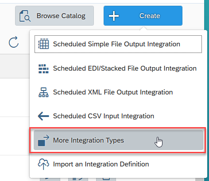The height and width of the screenshot is (181, 209).
Task: Click the Create button text
Action: point(150,16)
